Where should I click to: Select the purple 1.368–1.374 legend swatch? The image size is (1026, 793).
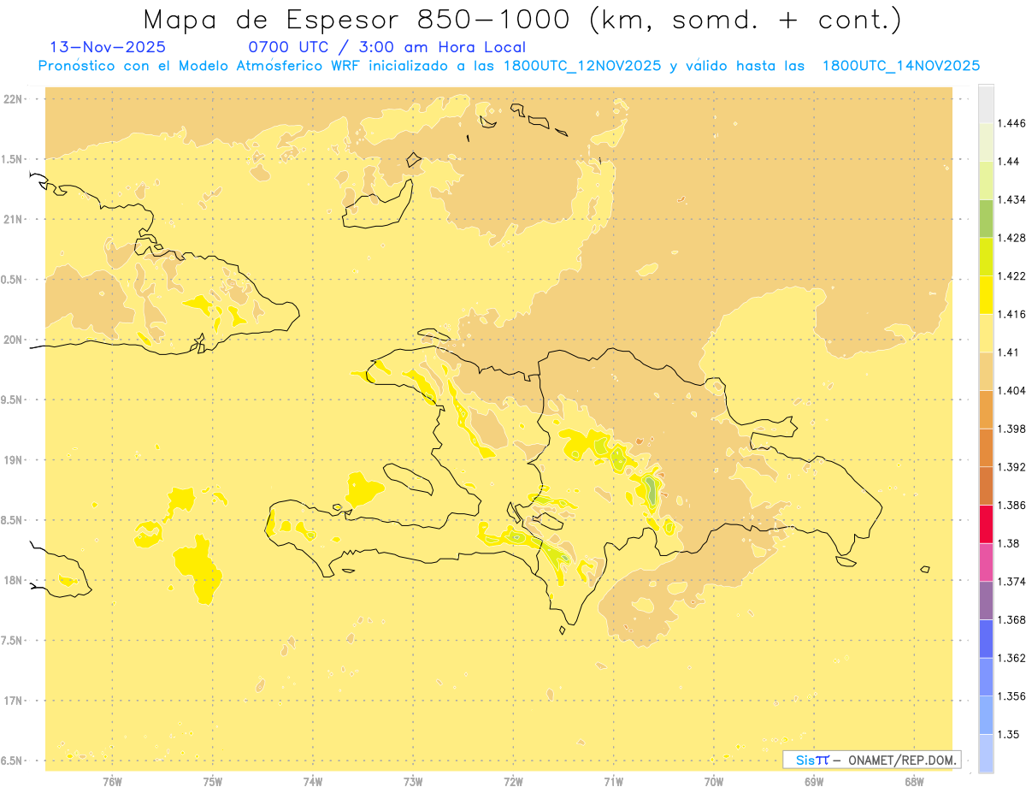986,601
